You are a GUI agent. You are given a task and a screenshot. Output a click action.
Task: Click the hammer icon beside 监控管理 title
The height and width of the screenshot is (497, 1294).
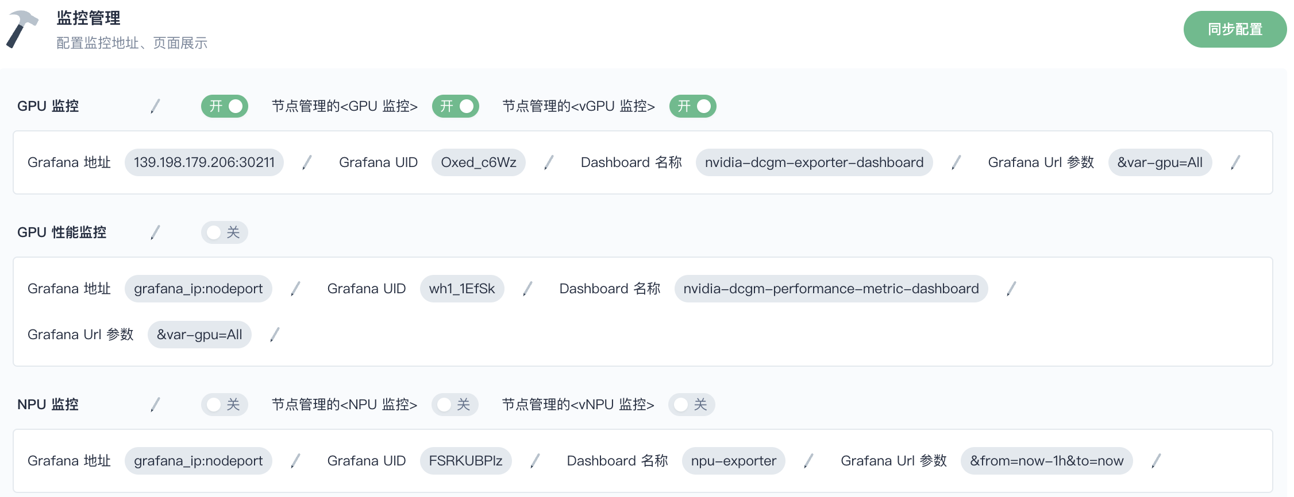coord(22,29)
